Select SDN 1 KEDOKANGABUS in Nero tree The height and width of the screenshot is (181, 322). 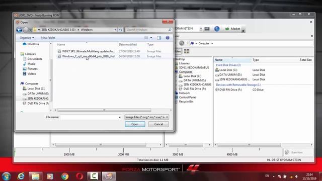coord(194,67)
